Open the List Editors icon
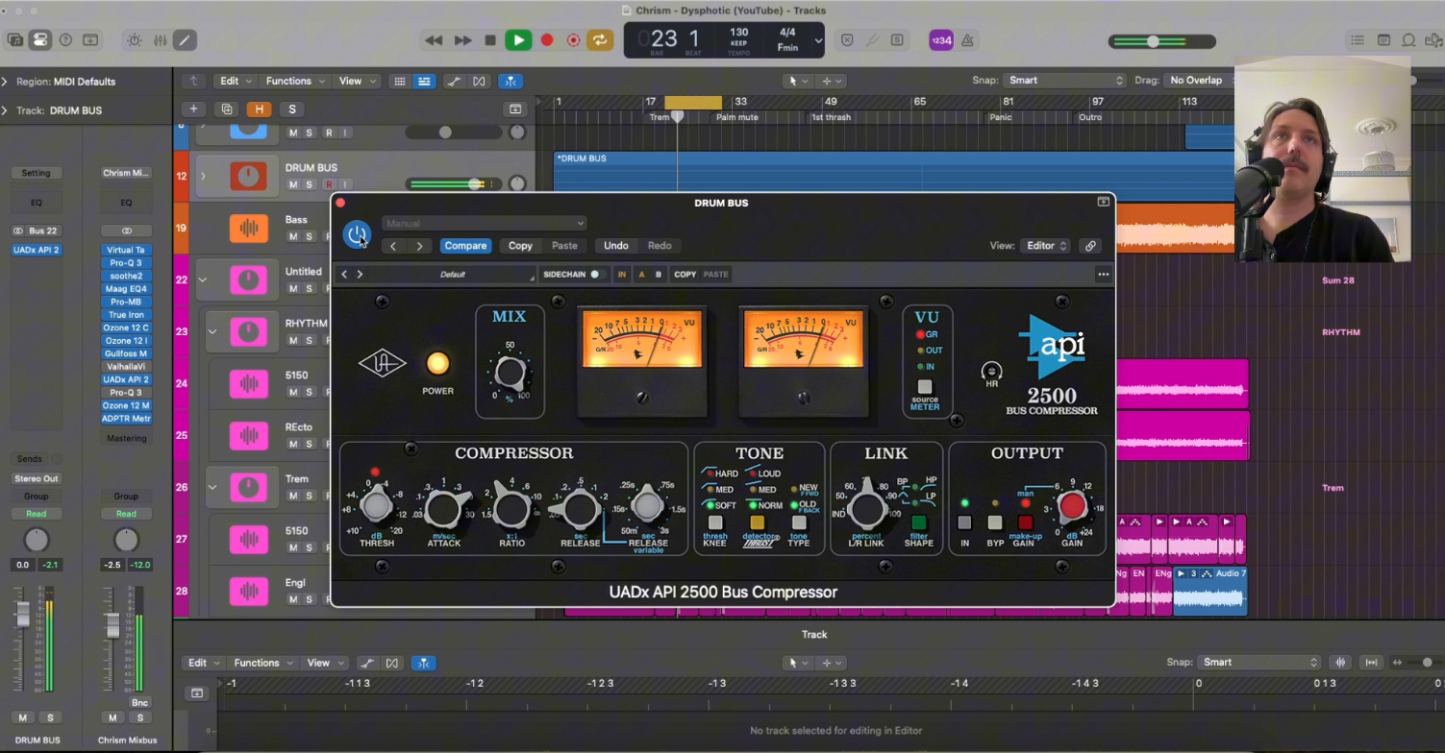 1358,40
